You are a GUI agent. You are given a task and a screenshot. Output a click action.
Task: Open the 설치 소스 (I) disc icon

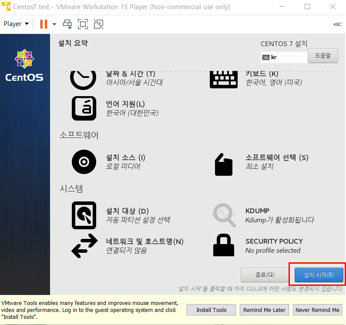pos(84,162)
